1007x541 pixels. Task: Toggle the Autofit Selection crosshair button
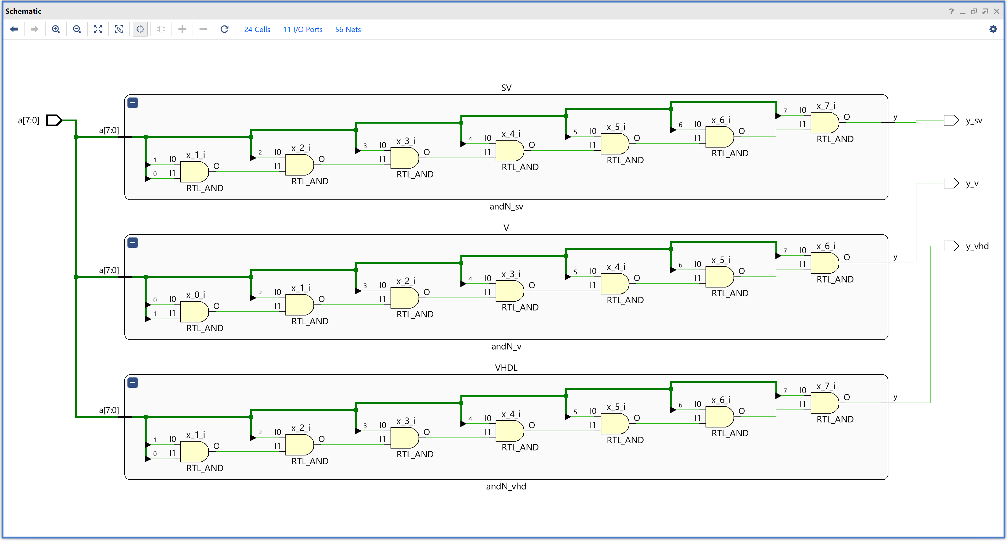coord(140,29)
